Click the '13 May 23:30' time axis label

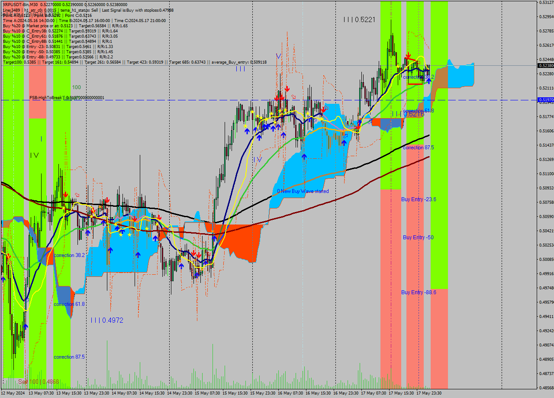click(97, 393)
